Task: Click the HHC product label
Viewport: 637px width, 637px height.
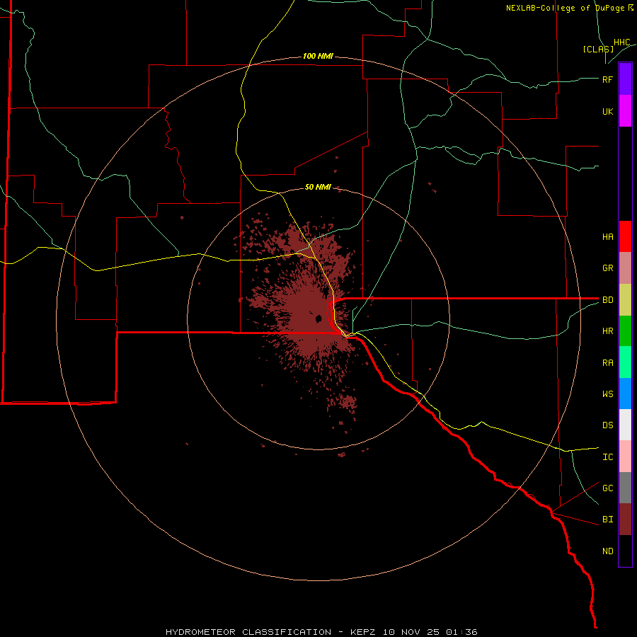Action: [x=621, y=42]
